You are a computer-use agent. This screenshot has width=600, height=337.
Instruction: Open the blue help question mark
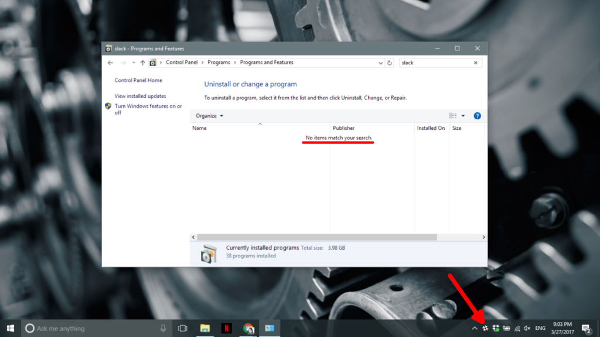477,116
